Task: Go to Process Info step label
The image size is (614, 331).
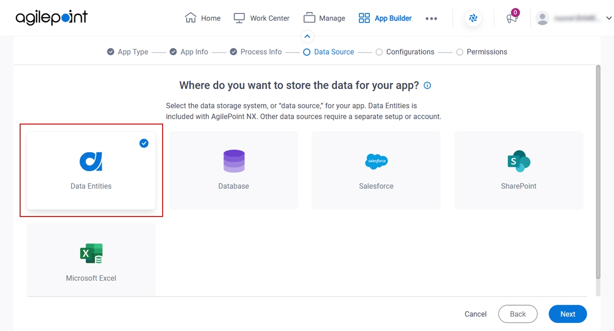Action: click(261, 52)
